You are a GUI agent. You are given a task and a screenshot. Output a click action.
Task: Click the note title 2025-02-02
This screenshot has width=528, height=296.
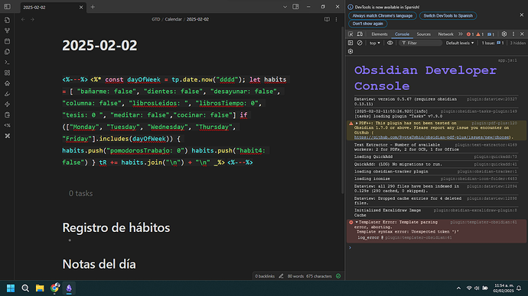pos(99,45)
